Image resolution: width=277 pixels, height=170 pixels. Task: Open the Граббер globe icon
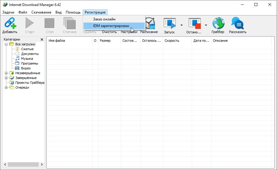[218, 23]
